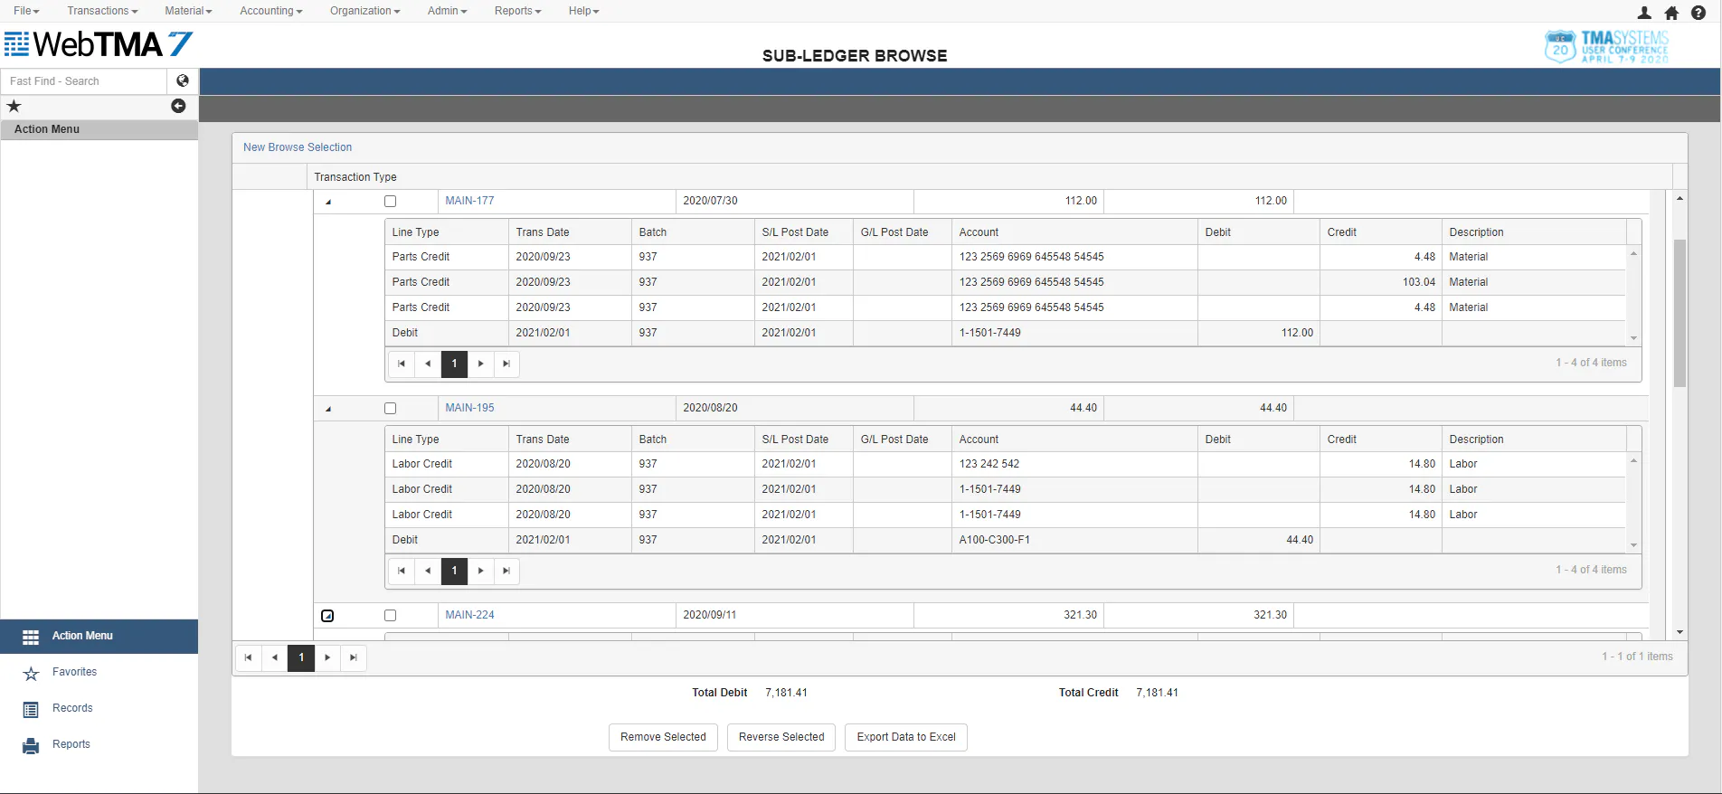Collapse sidebar with the back arrow icon
1722x794 pixels.
pos(178,106)
